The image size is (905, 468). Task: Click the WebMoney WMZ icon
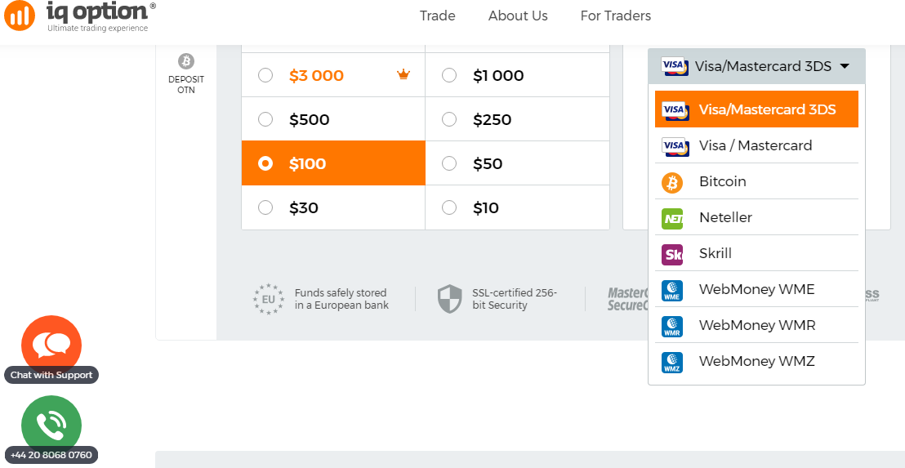(x=672, y=362)
